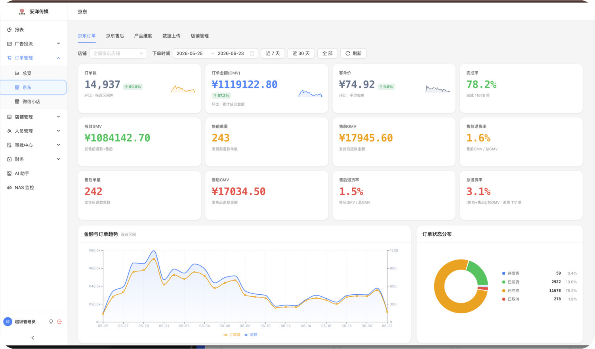
Task: Click the 3.1% 总退货率 value
Action: pos(478,191)
